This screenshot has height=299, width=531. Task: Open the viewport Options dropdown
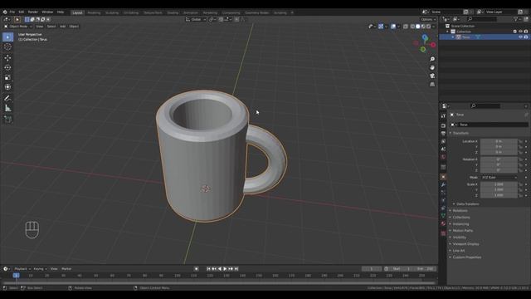point(428,19)
